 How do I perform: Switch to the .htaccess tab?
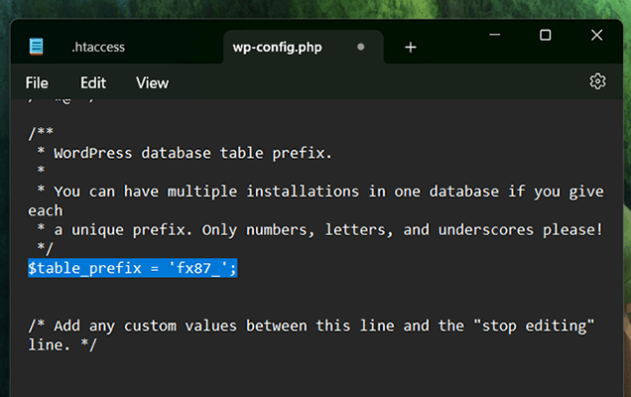coord(98,47)
